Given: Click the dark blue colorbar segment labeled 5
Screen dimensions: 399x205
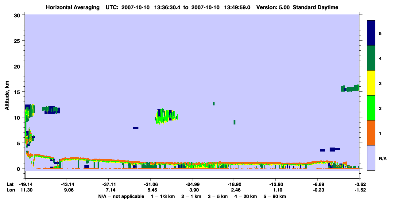Looking at the screenshot, I should tap(371, 33).
